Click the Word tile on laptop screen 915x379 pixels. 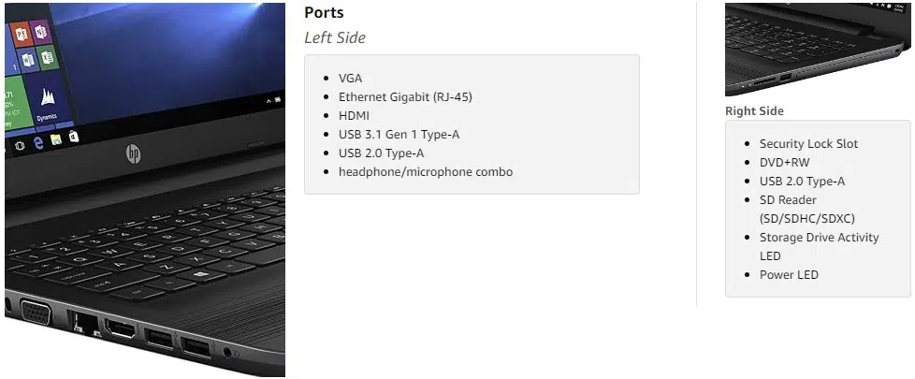pos(26,60)
